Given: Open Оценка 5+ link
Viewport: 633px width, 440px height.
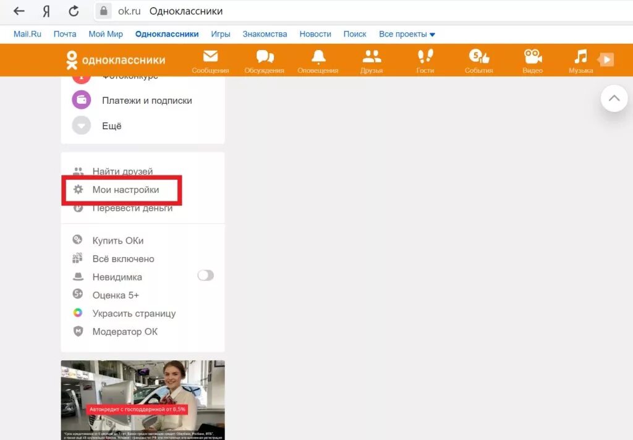Looking at the screenshot, I should pyautogui.click(x=116, y=295).
